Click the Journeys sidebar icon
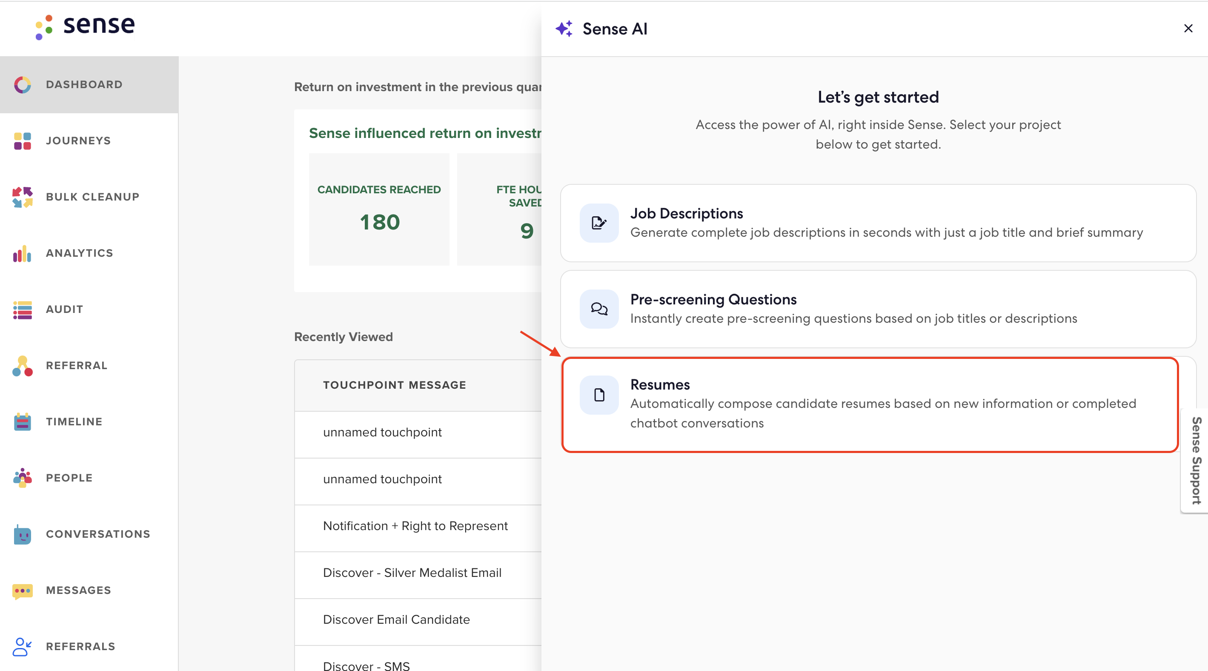Image resolution: width=1208 pixels, height=671 pixels. pyautogui.click(x=22, y=141)
